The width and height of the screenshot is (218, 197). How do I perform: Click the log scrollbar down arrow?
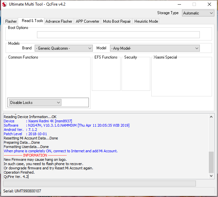pyautogui.click(x=212, y=176)
